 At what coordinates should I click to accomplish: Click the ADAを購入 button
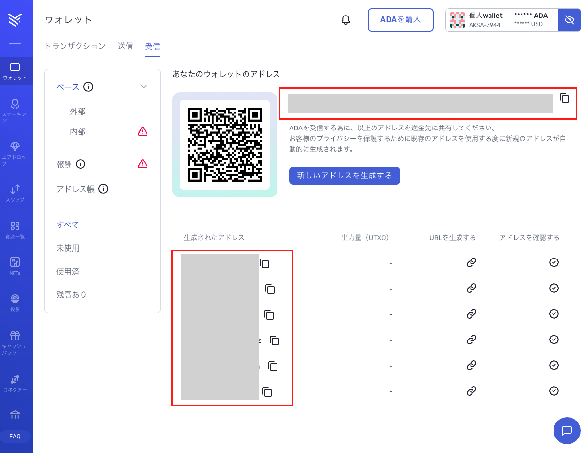click(x=400, y=20)
